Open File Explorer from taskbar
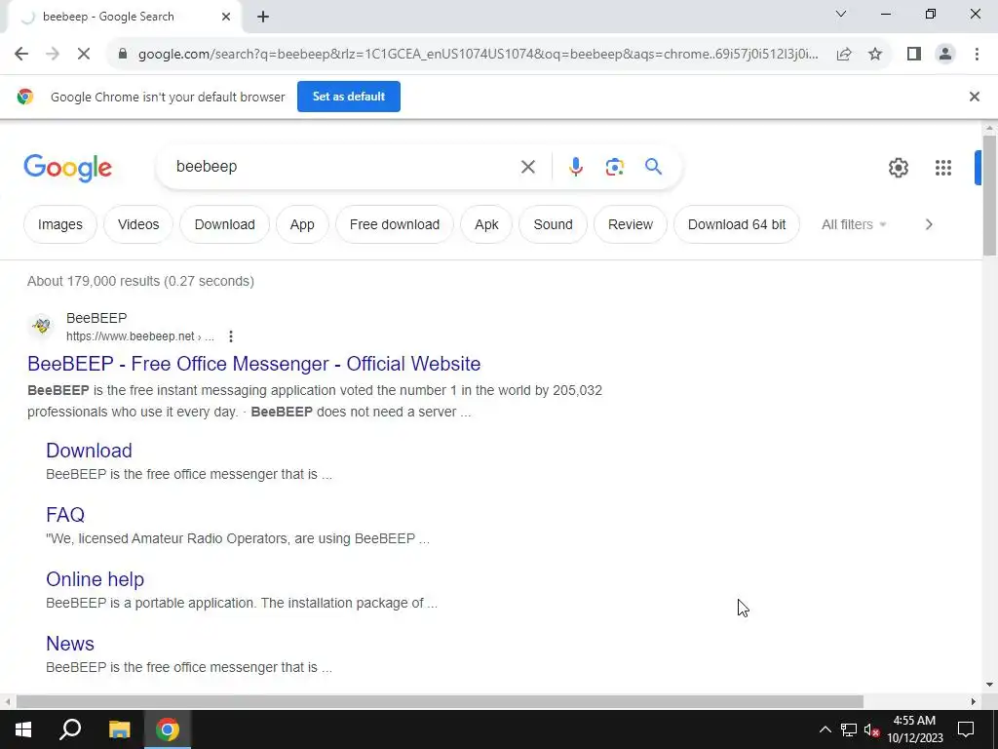 click(x=119, y=729)
